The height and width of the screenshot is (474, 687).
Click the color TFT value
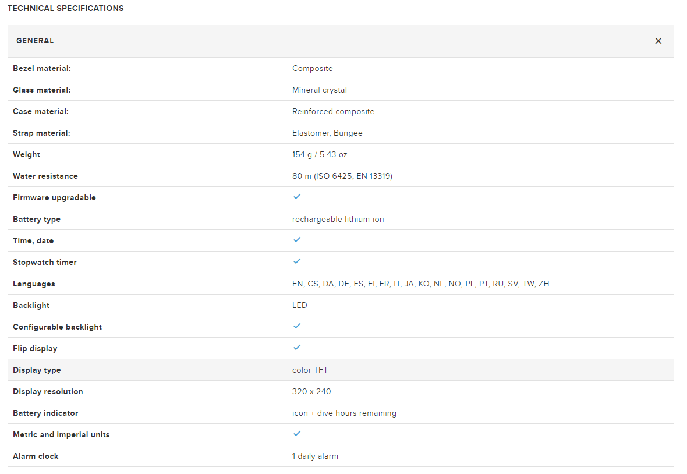click(x=310, y=370)
